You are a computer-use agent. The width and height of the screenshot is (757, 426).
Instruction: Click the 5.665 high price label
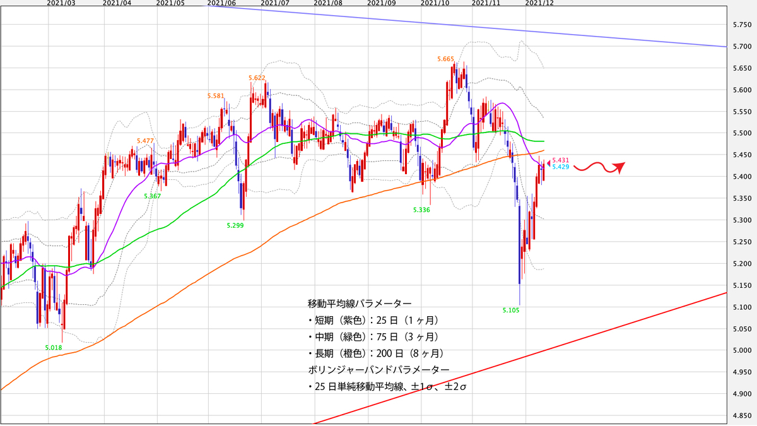446,59
